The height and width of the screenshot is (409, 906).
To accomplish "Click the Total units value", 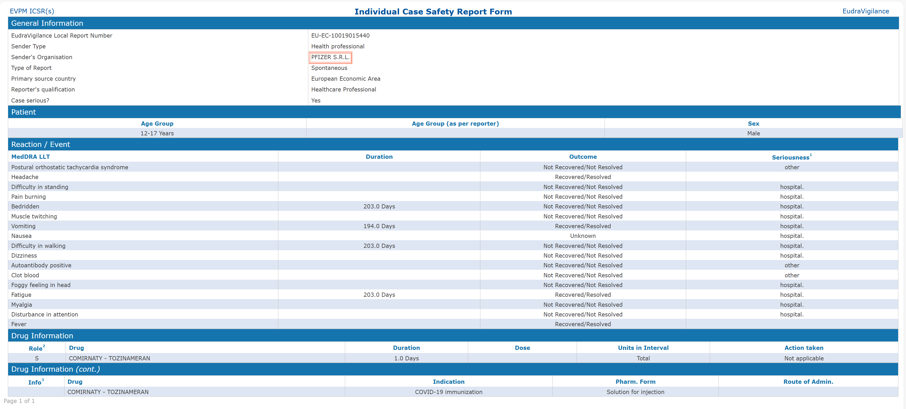I will click(643, 359).
